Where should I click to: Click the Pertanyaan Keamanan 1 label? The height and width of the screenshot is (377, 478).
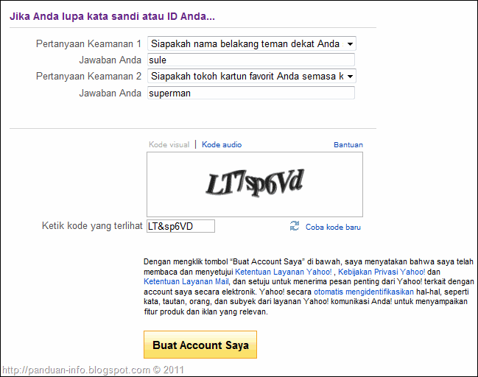click(88, 44)
